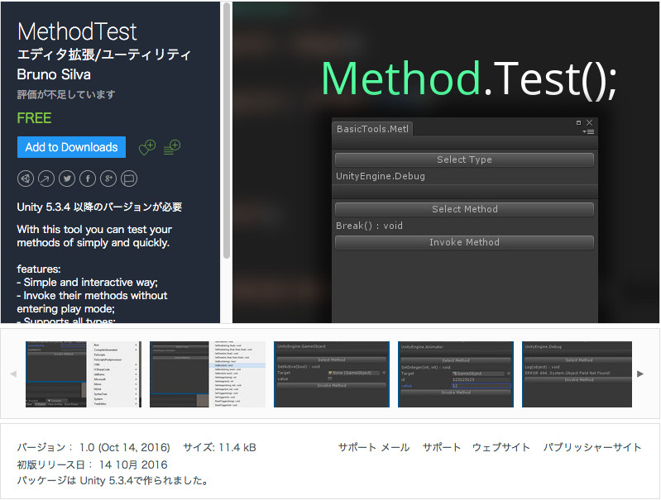Screen dimensions: 661x500
Task: Click the Add to Downloads button
Action: (71, 147)
